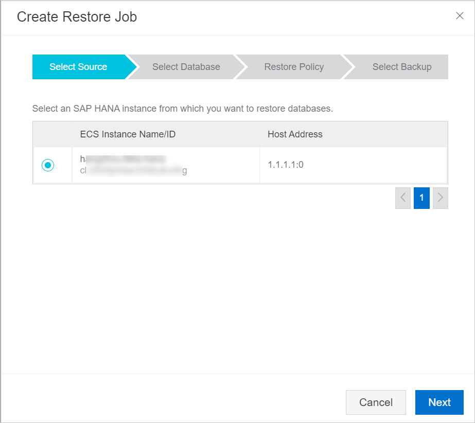Switch to the Restore Policy step
The image size is (475, 423).
point(294,67)
